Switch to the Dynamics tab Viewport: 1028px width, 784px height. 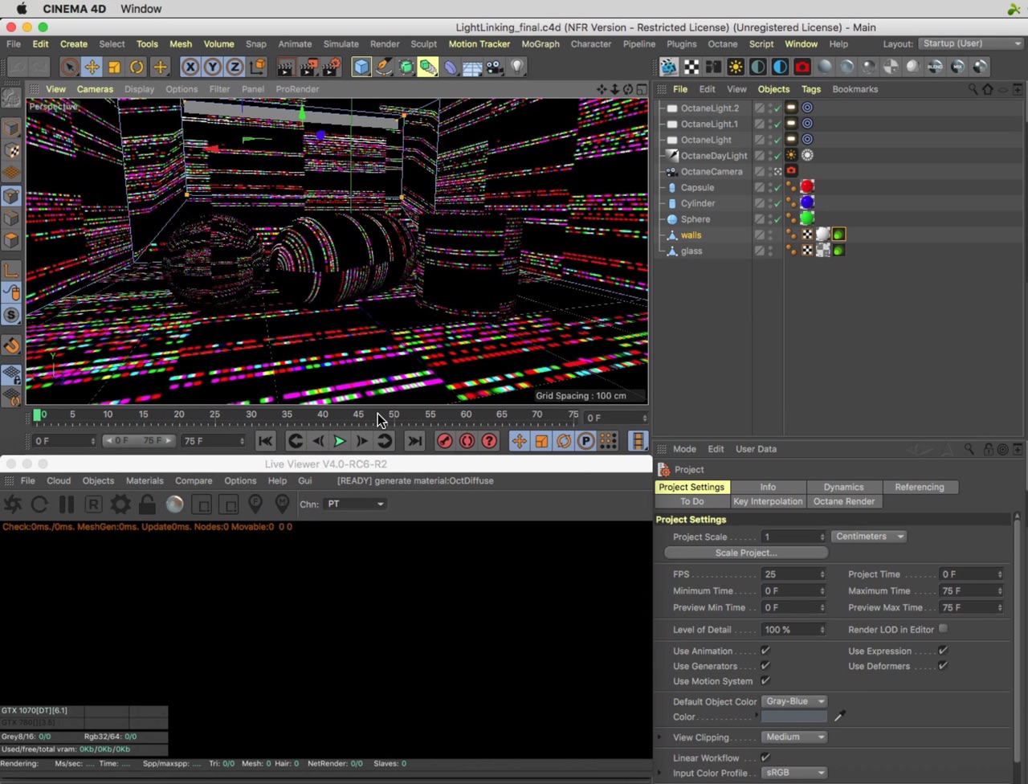(843, 487)
